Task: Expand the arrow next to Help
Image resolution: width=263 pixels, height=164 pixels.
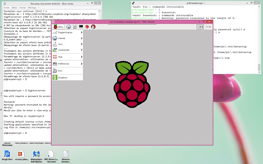Action: click(x=82, y=57)
